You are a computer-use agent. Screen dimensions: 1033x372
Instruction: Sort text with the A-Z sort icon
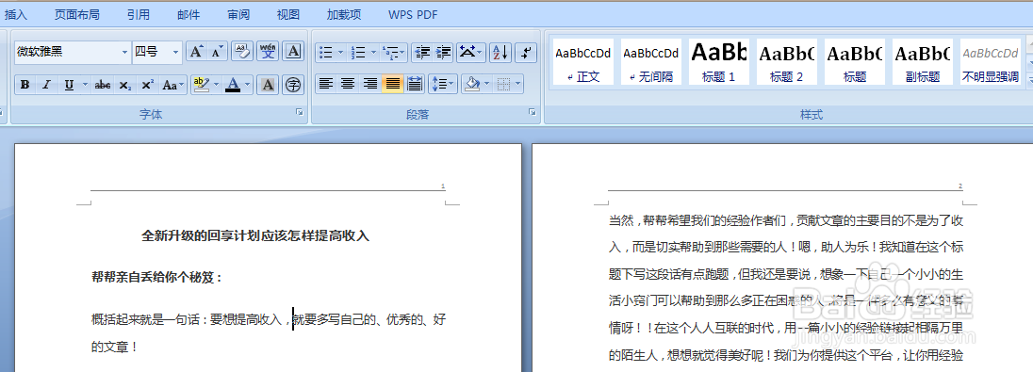[500, 52]
